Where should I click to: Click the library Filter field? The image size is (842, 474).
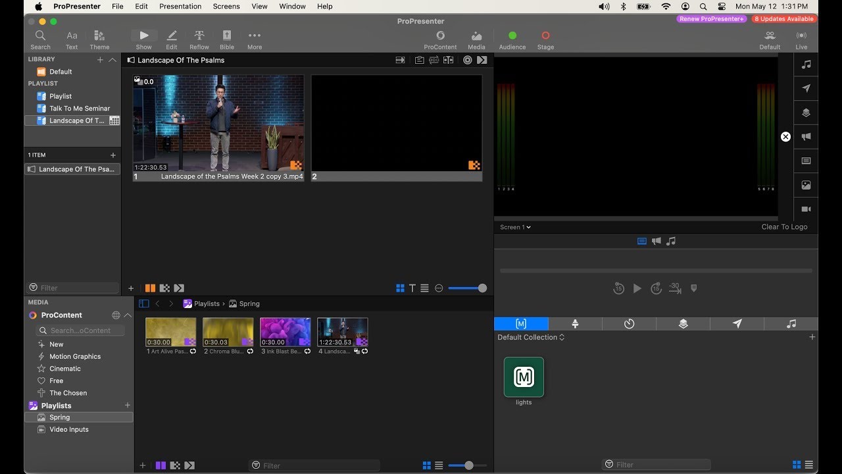(73, 288)
